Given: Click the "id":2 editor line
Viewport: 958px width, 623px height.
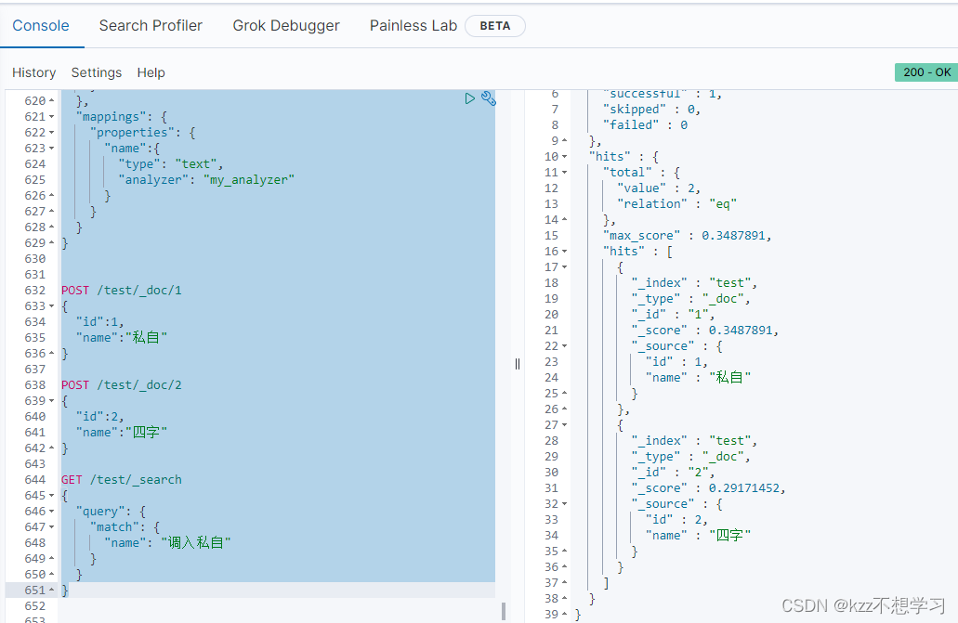Looking at the screenshot, I should point(99,417).
